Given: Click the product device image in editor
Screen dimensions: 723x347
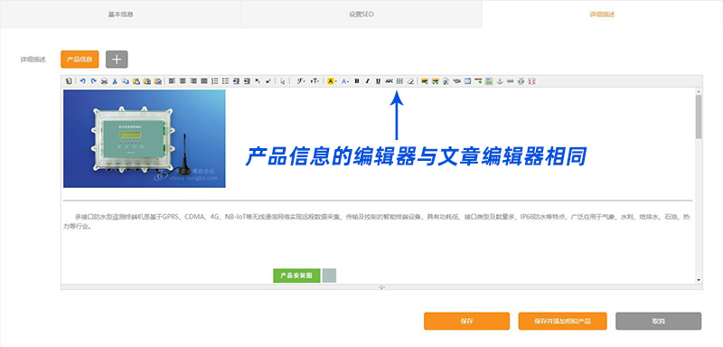Looking at the screenshot, I should (x=145, y=138).
